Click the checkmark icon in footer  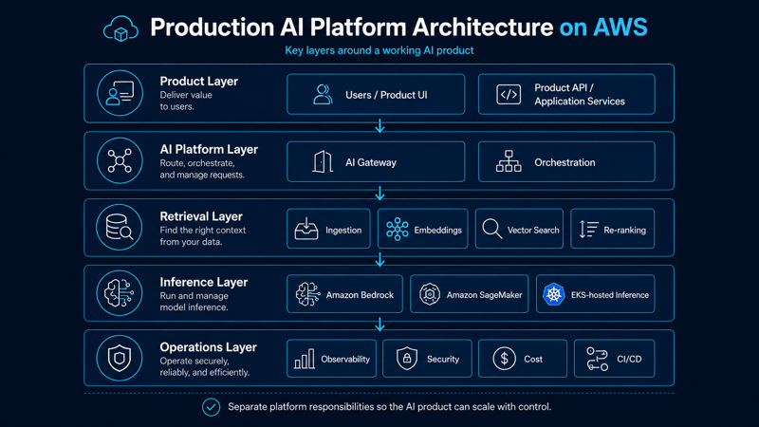pyautogui.click(x=211, y=407)
